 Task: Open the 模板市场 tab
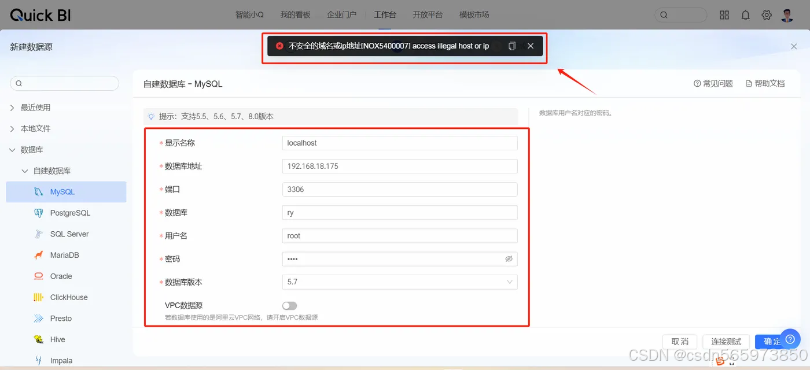[474, 15]
